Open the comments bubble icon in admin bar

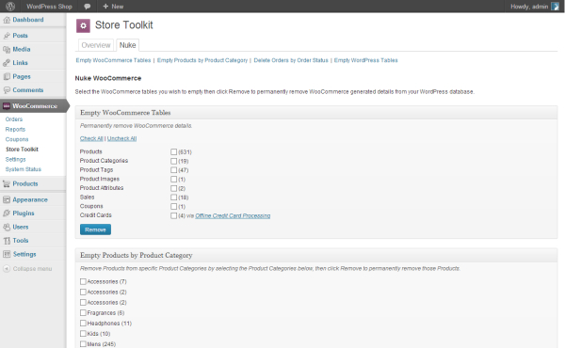(x=88, y=7)
